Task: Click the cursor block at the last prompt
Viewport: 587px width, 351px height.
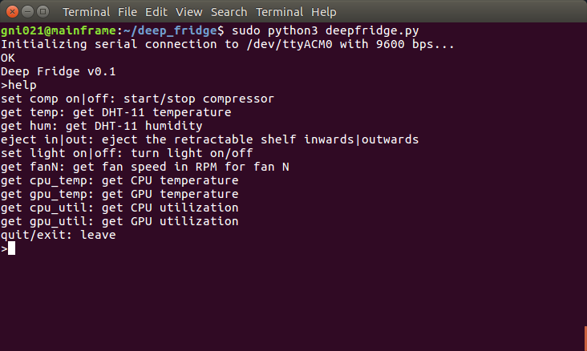Action: pyautogui.click(x=11, y=248)
